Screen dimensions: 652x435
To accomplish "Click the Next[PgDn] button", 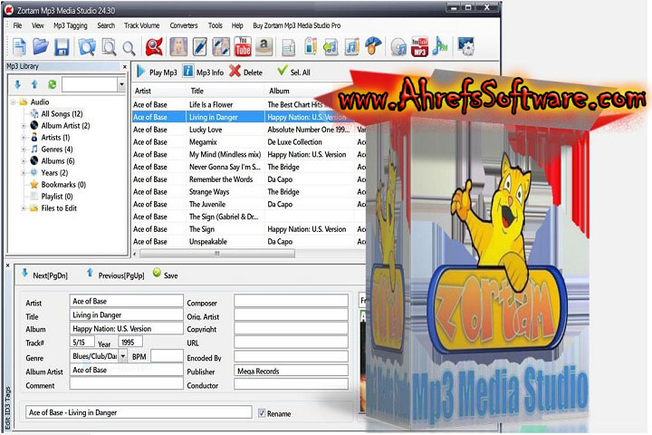I will tap(44, 275).
